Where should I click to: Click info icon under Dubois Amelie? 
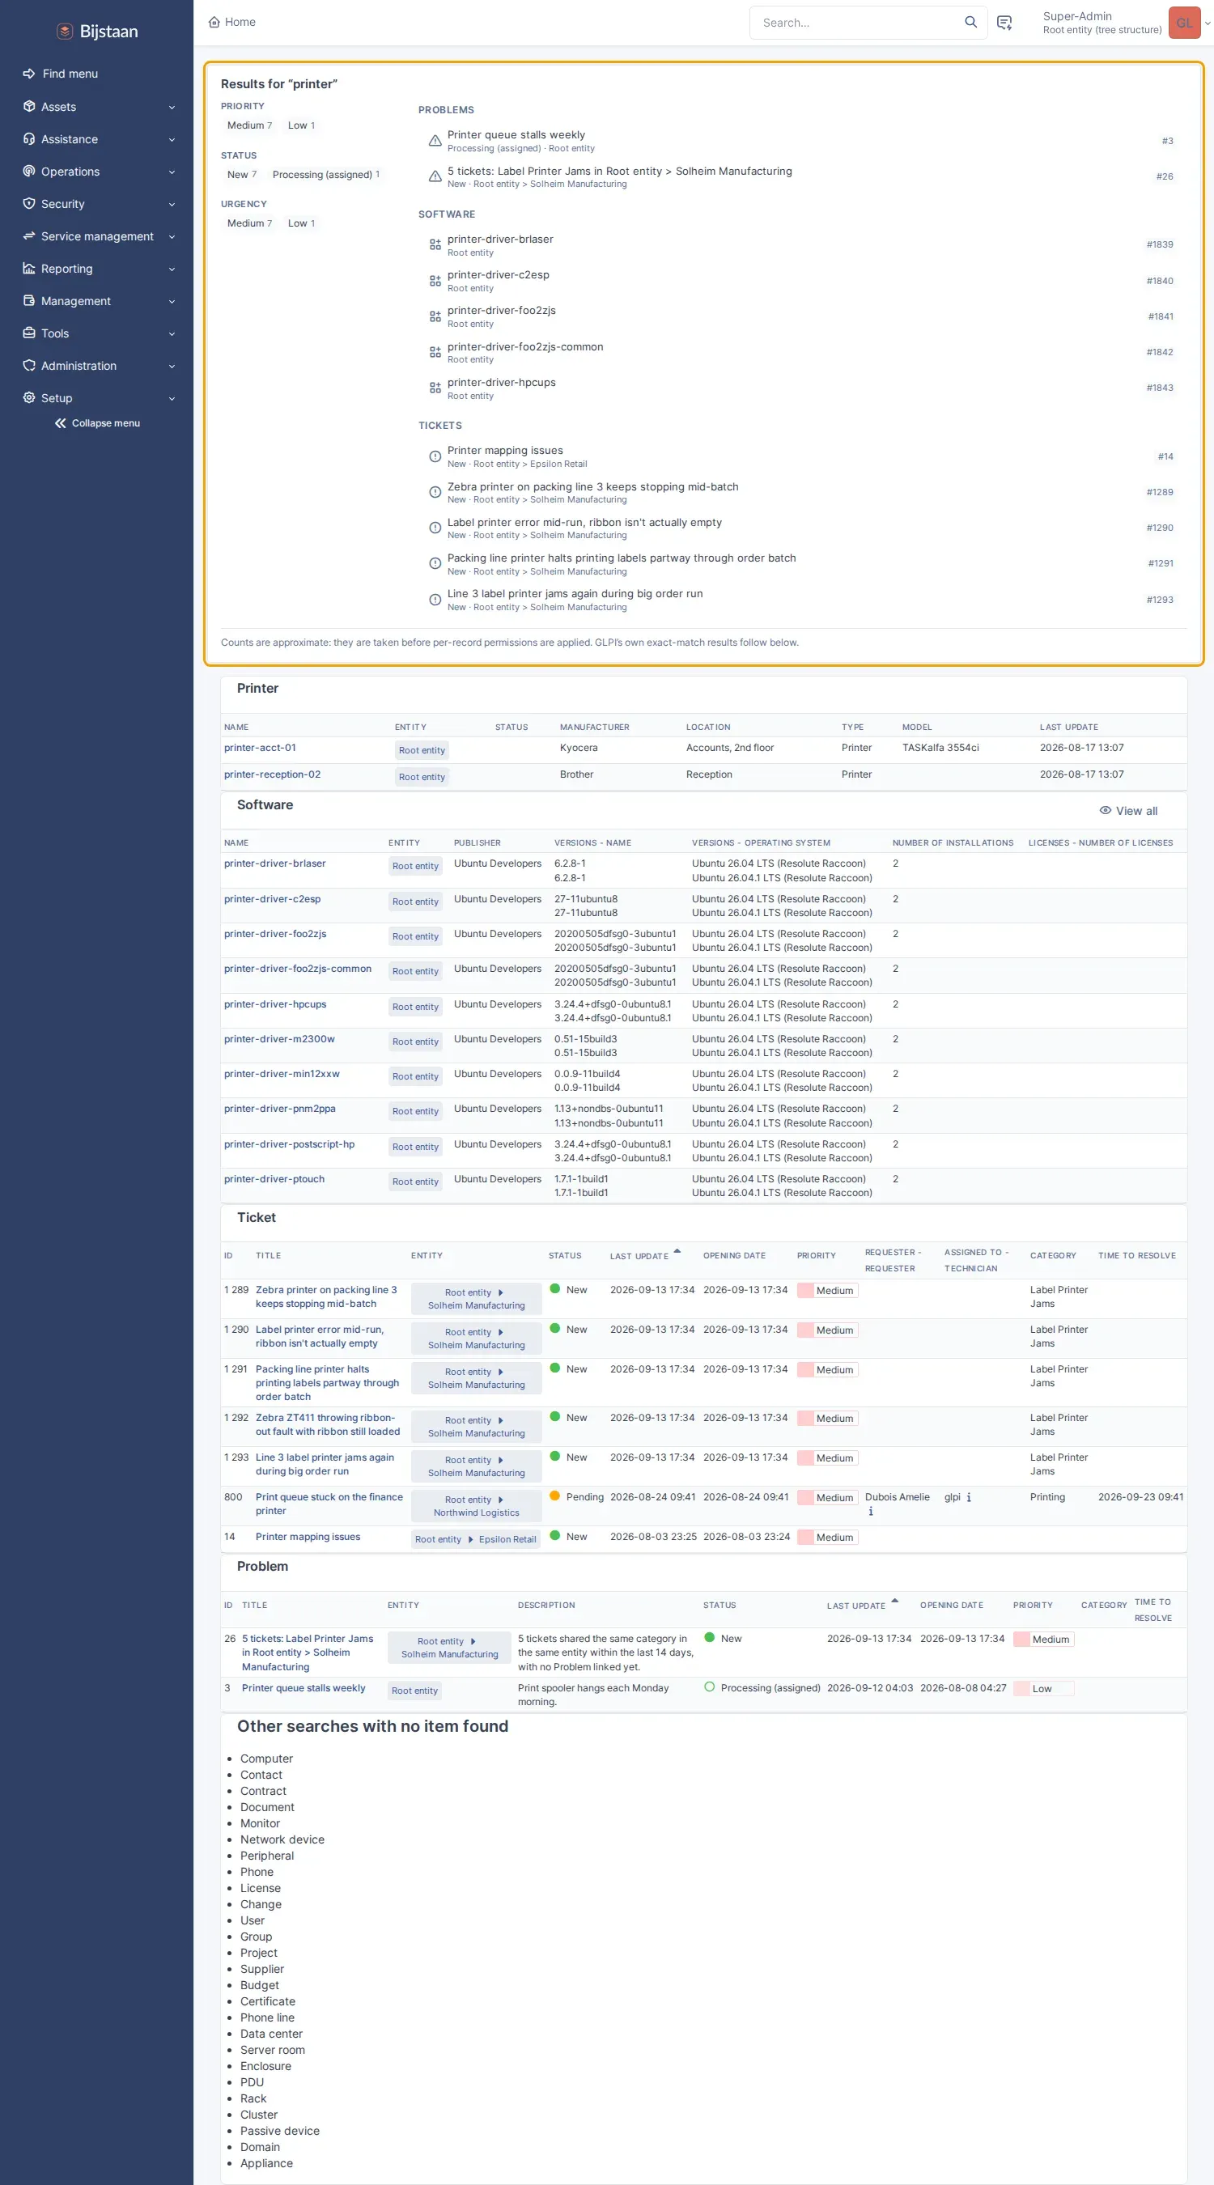pyautogui.click(x=870, y=1512)
